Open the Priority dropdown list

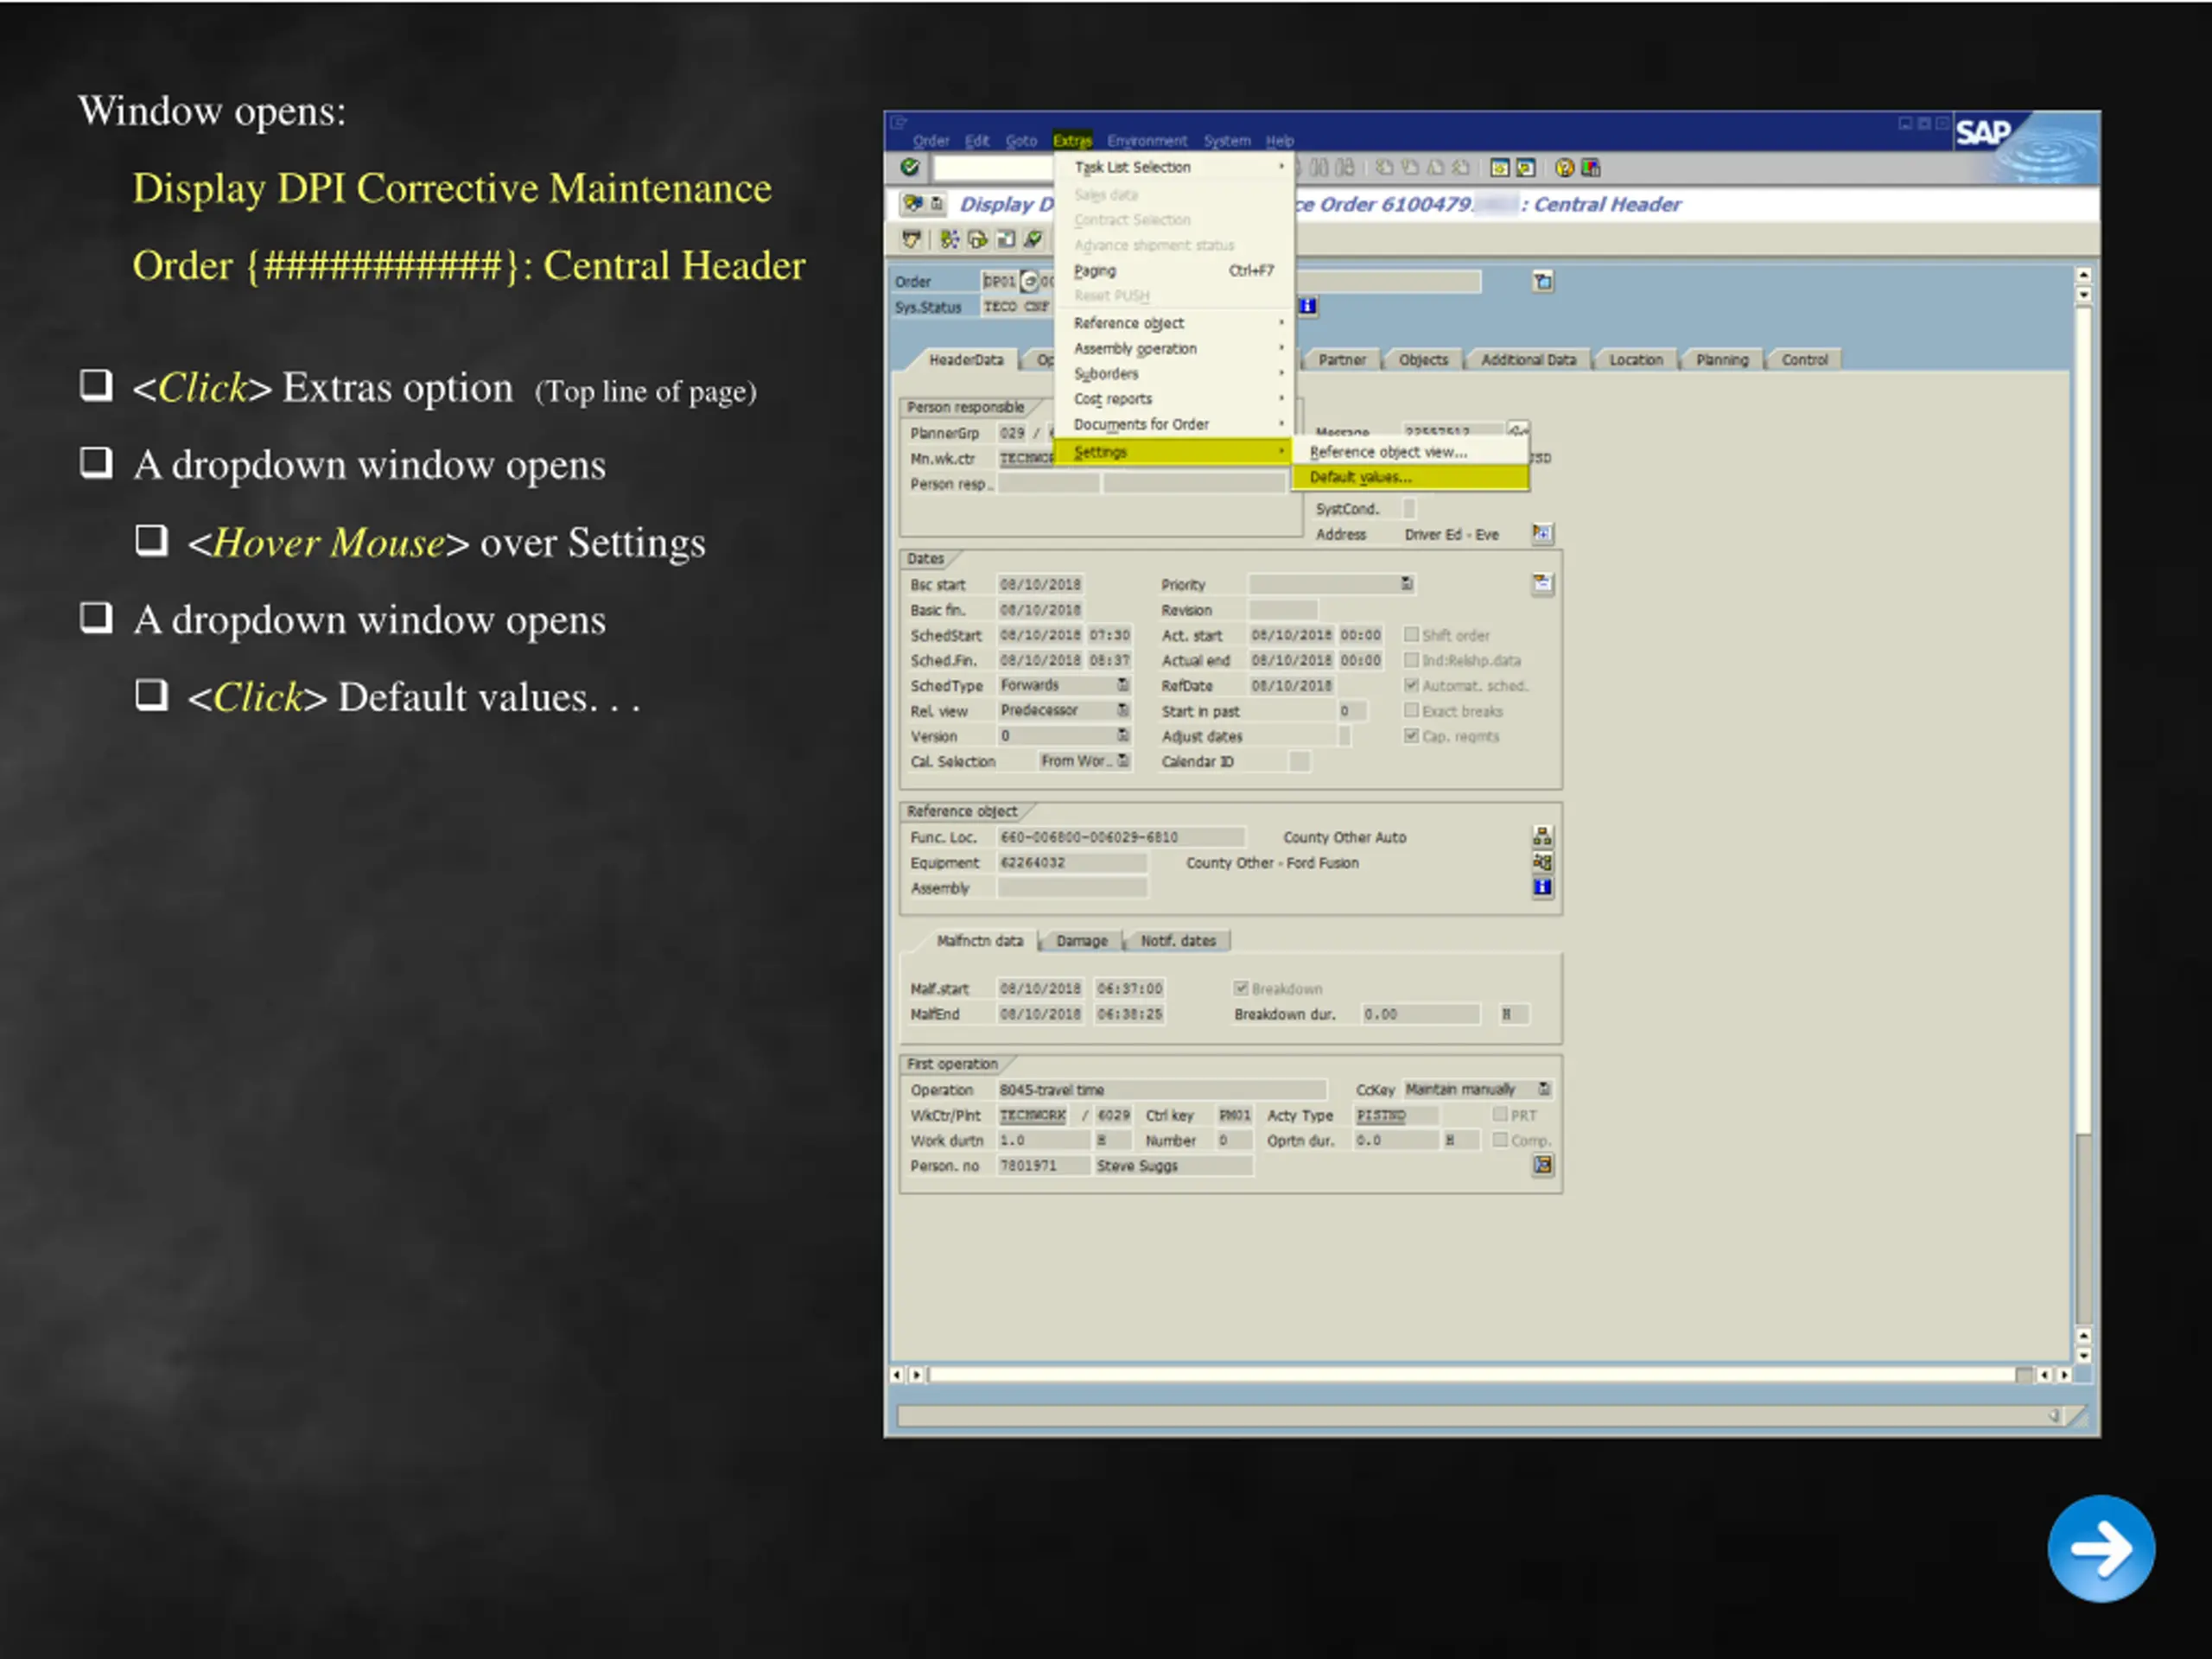coord(1406,583)
